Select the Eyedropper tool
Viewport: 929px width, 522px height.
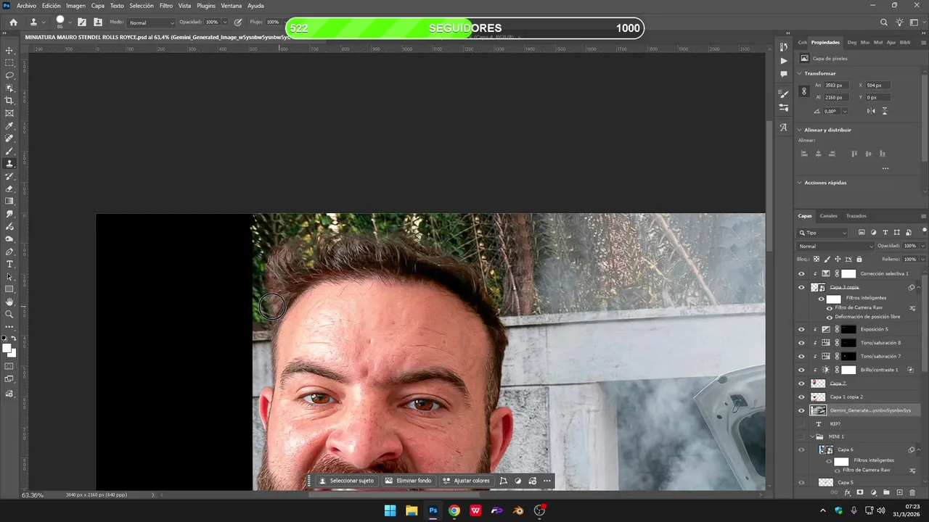9,126
